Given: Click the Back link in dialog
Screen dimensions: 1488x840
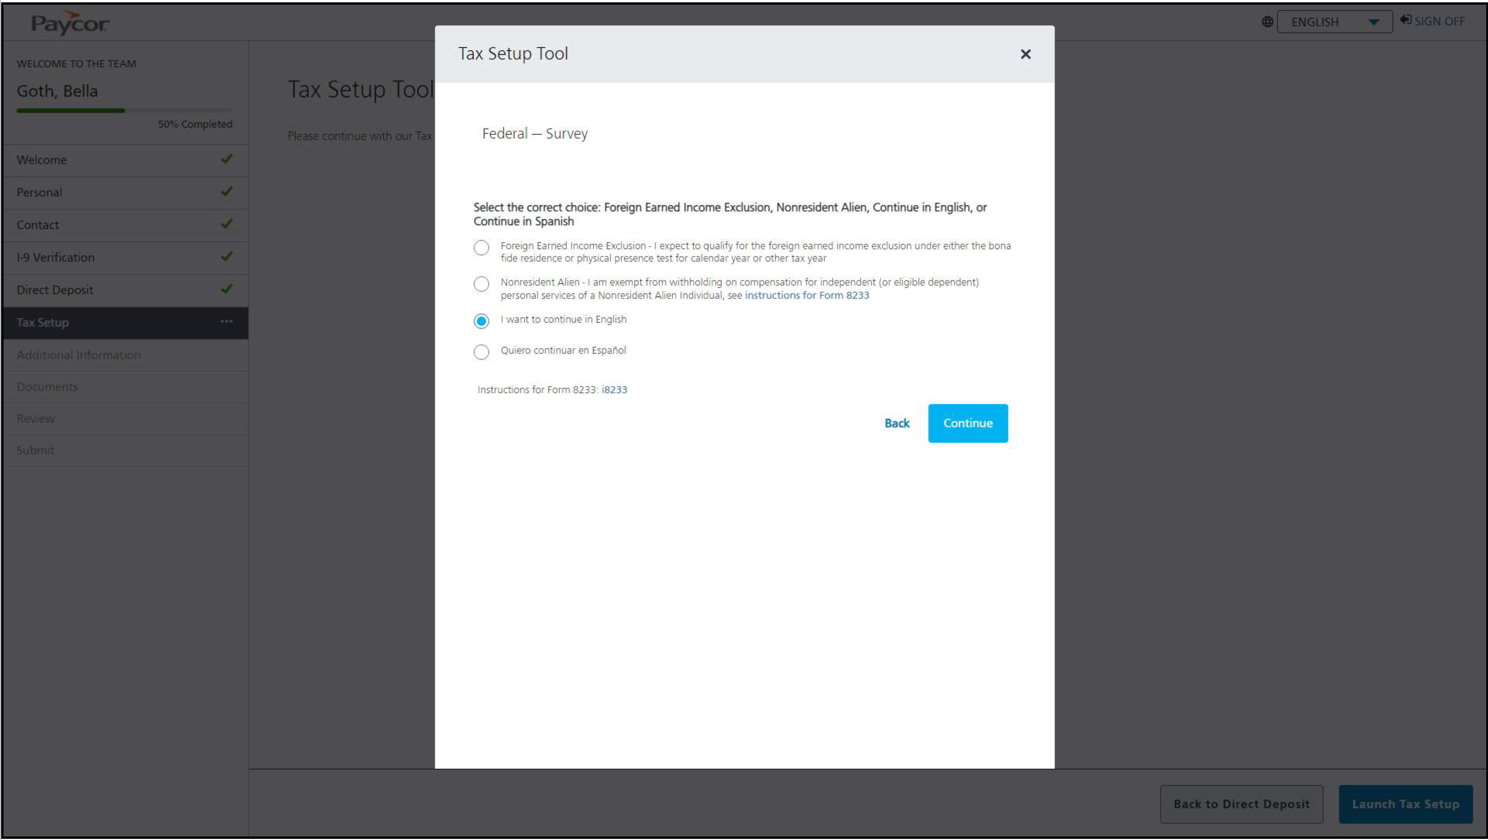Looking at the screenshot, I should (897, 423).
